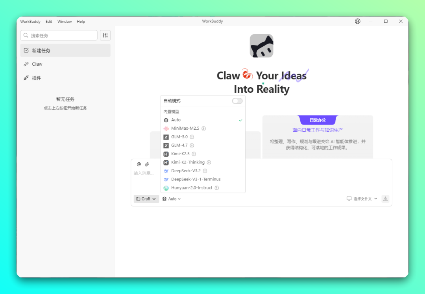Click the warning triangle icon near 选择文件夹
Viewport: 425px width, 294px height.
385,199
